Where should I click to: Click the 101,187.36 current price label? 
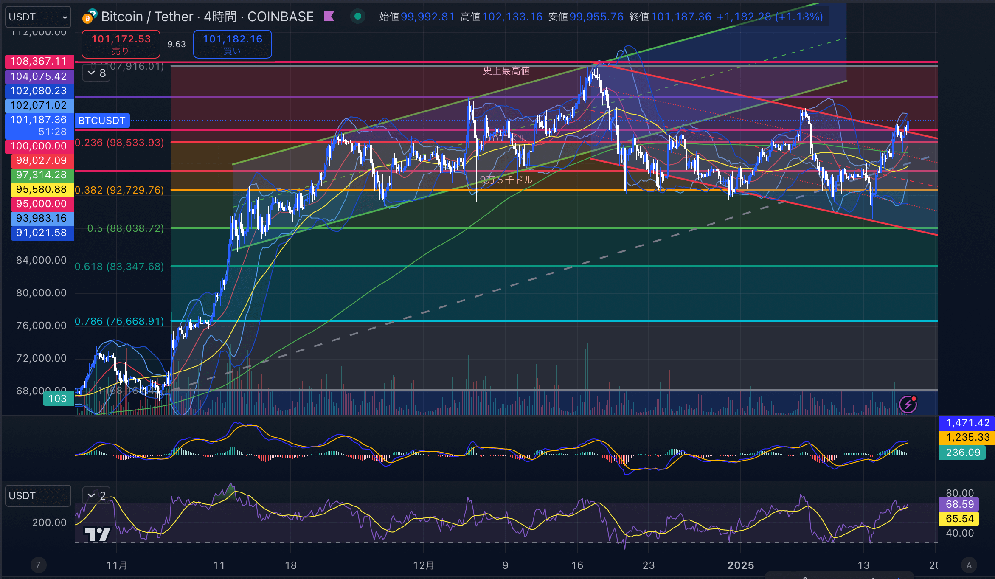39,126
